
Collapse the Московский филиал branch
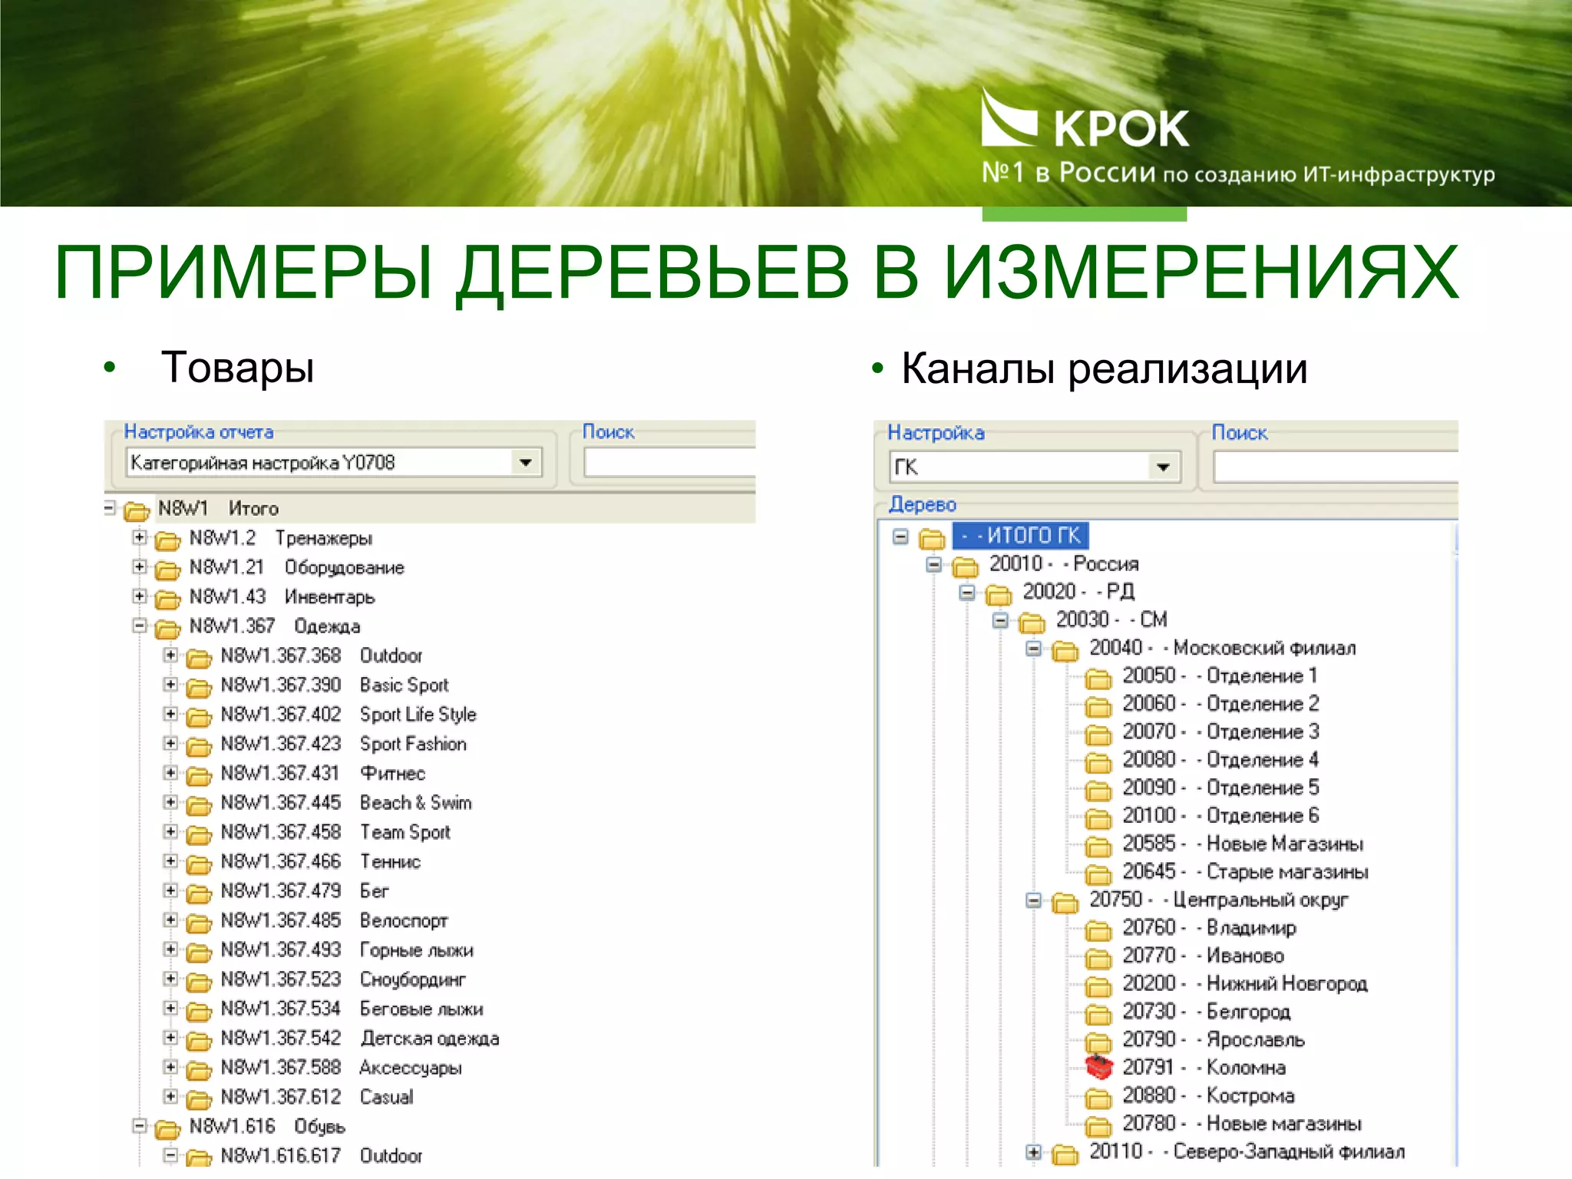[1034, 649]
